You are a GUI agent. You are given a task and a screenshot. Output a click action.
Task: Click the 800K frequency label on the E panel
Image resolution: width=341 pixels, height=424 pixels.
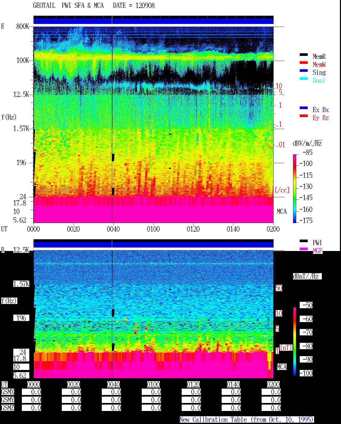[x=23, y=26]
